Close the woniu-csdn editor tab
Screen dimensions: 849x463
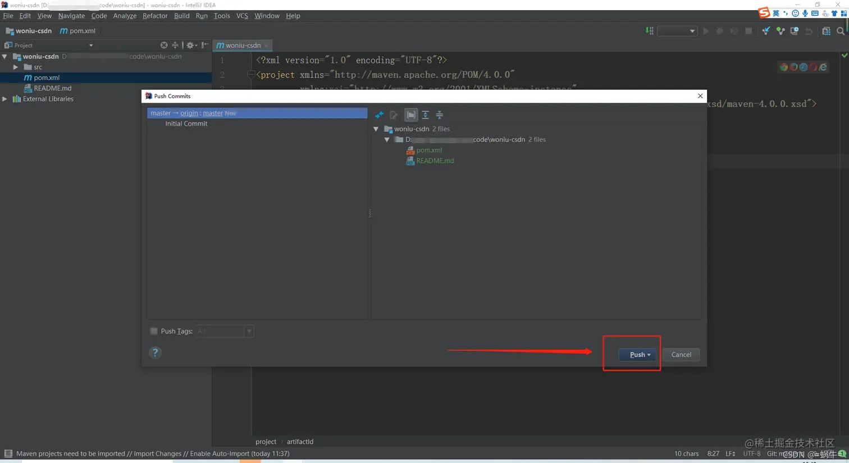[x=267, y=45]
